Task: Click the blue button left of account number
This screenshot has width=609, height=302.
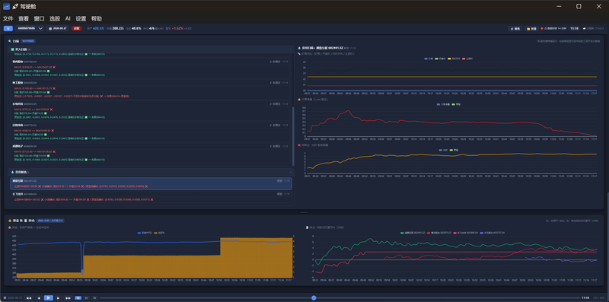Action: tap(8, 28)
